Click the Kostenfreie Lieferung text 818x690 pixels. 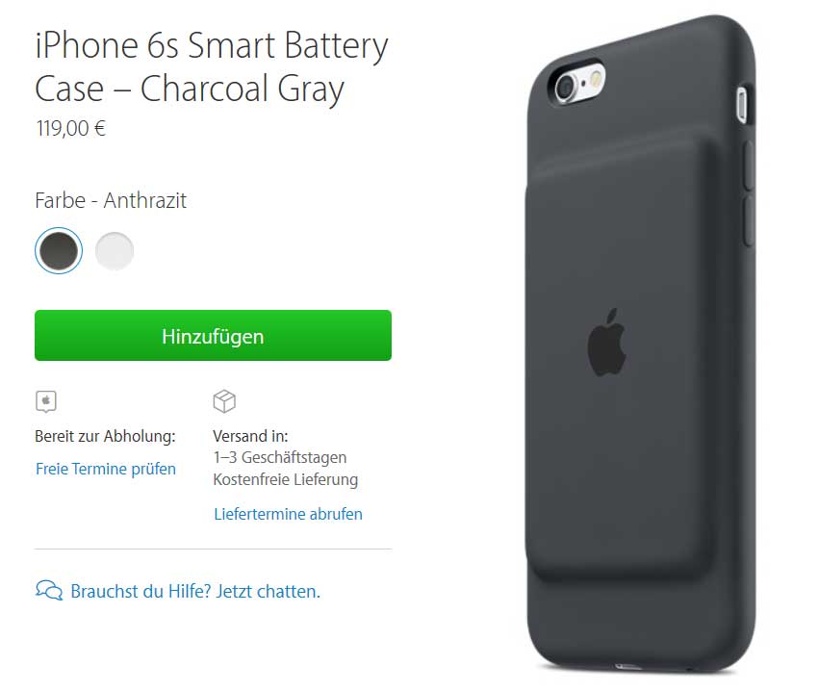pyautogui.click(x=286, y=479)
